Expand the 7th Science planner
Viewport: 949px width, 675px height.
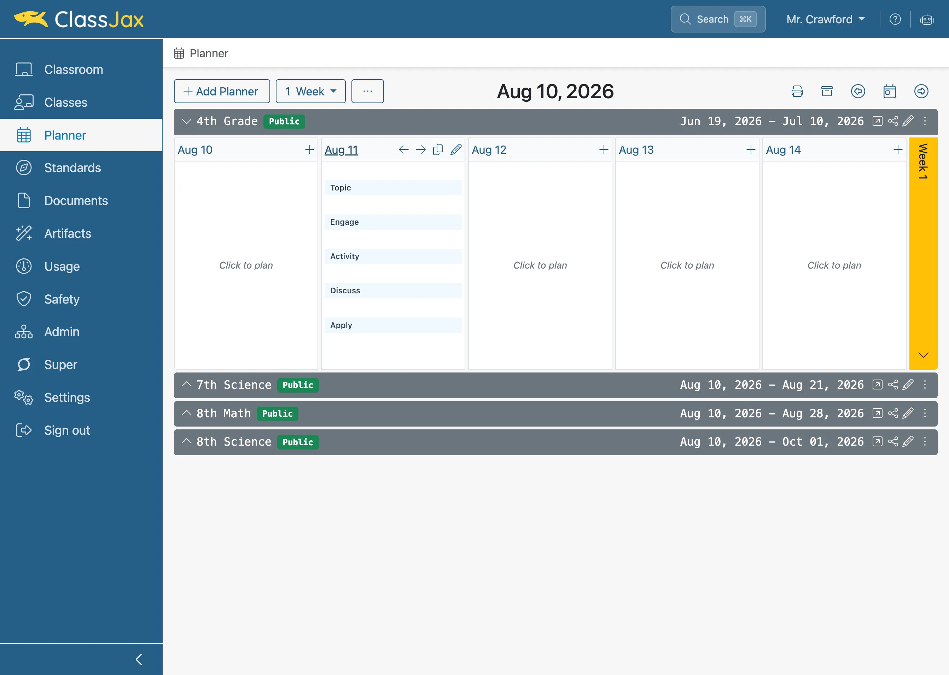pos(187,385)
